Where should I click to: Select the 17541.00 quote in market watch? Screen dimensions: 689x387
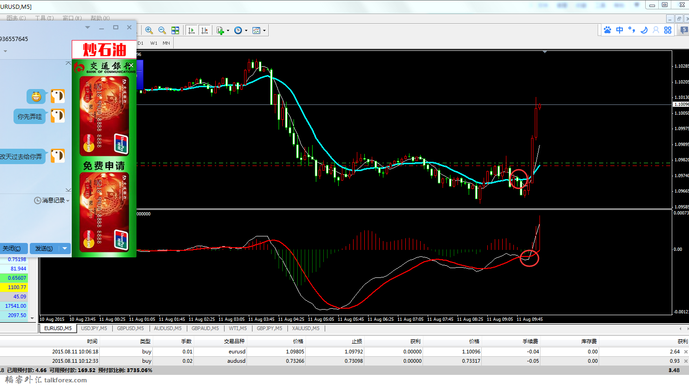(x=14, y=306)
